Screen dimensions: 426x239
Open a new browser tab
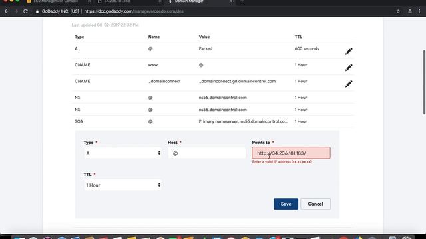[x=242, y=1]
